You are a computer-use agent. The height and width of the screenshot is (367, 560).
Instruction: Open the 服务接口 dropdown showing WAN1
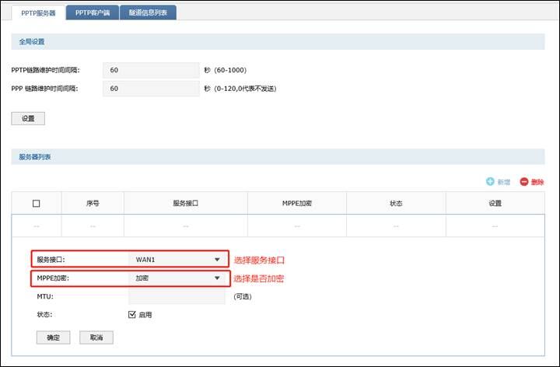coord(177,260)
